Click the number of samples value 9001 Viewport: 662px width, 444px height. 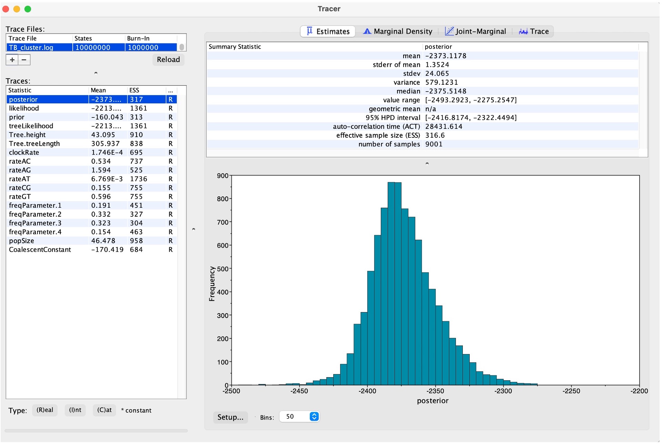pyautogui.click(x=434, y=144)
